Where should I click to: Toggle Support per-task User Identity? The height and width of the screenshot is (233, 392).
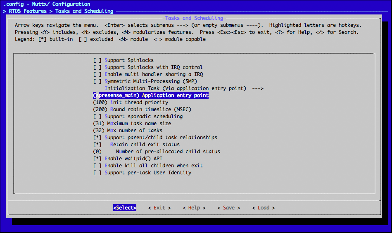click(x=97, y=173)
